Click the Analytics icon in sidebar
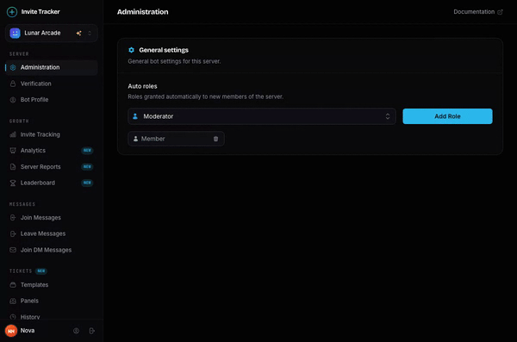 [13, 151]
